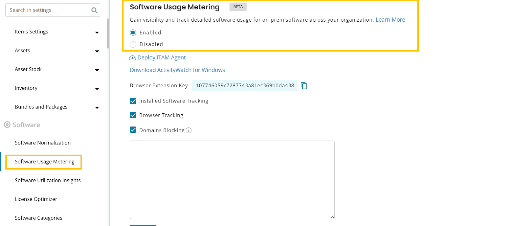
Task: Expand the Assets menu arrow
Action: [x=97, y=51]
